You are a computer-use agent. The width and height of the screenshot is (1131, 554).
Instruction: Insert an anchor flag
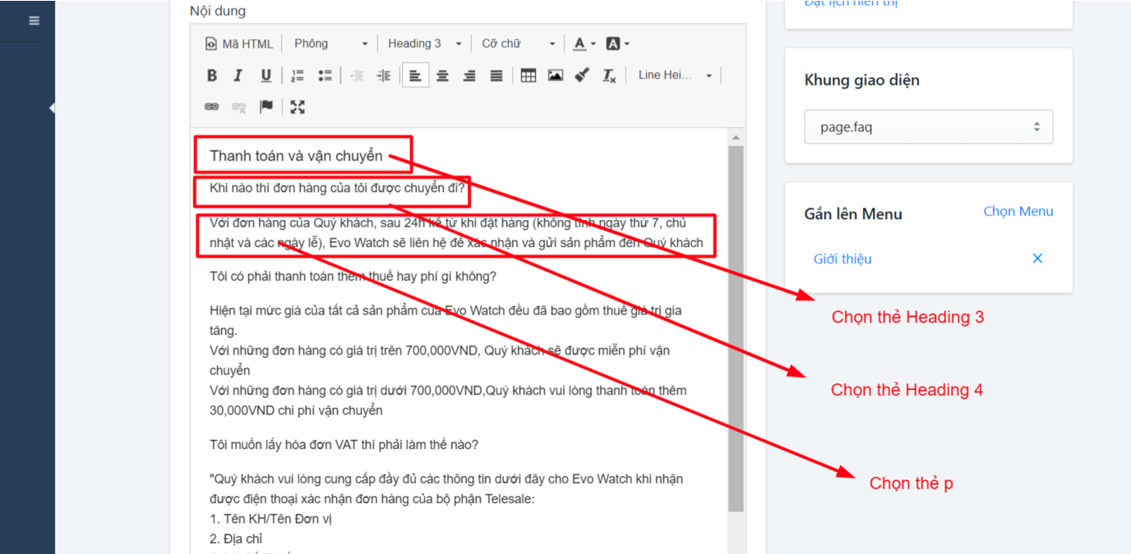click(266, 107)
